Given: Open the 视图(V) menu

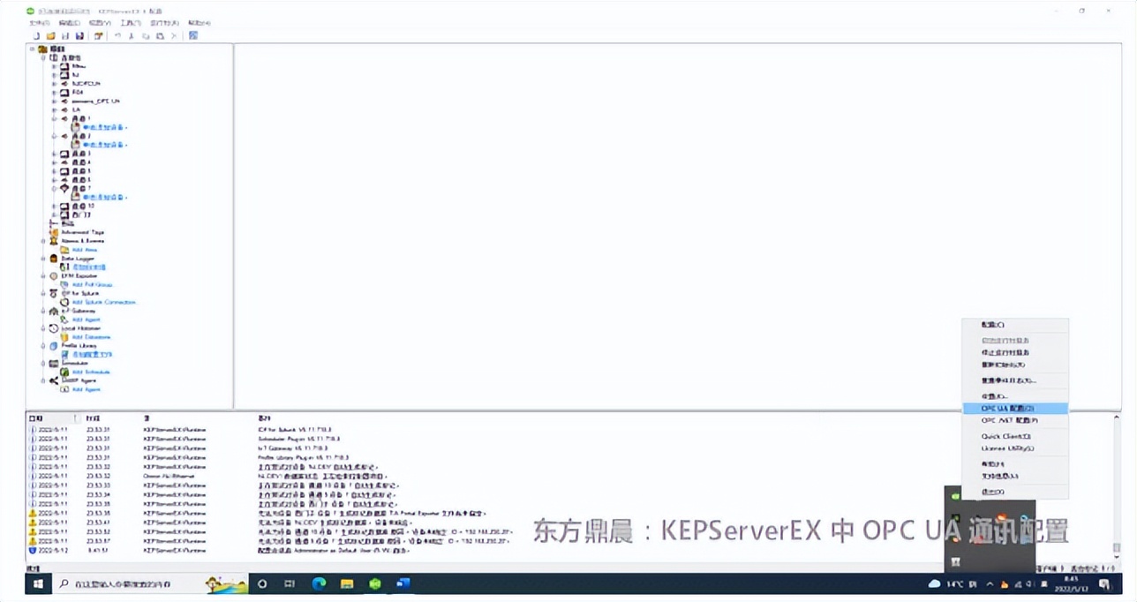Looking at the screenshot, I should tap(100, 22).
